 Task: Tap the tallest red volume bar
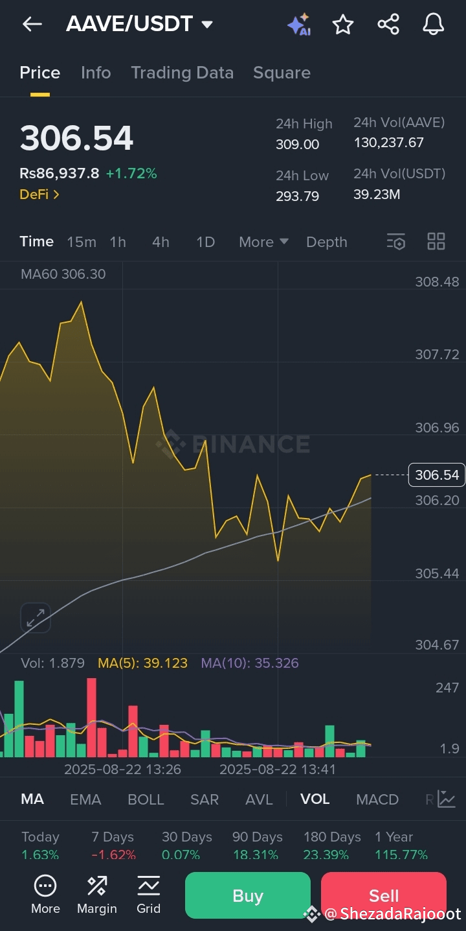pos(91,718)
